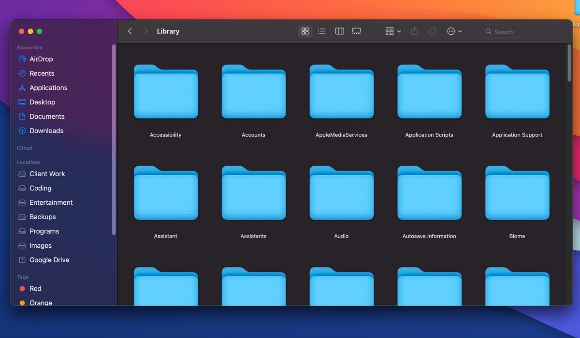Open the Entertainment drive
580x338 pixels.
[x=51, y=202]
